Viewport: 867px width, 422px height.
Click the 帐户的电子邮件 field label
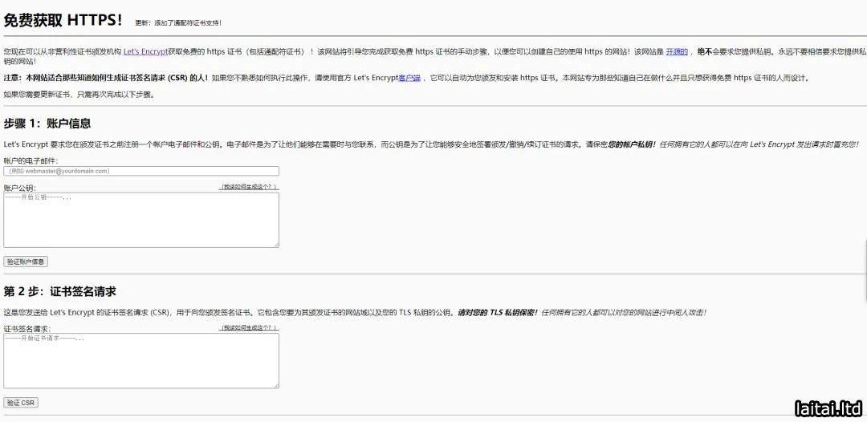point(31,161)
